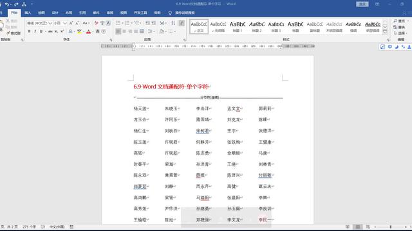412x231 pixels.
Task: Click the Undo arrow in quick access toolbar
Action: 7,4
